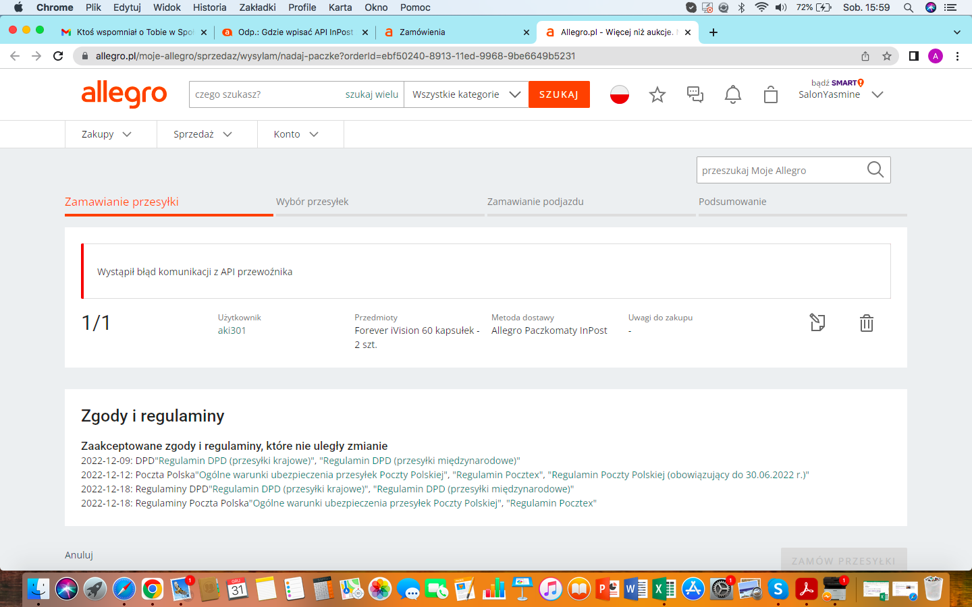Open the messages chat icon

[695, 94]
